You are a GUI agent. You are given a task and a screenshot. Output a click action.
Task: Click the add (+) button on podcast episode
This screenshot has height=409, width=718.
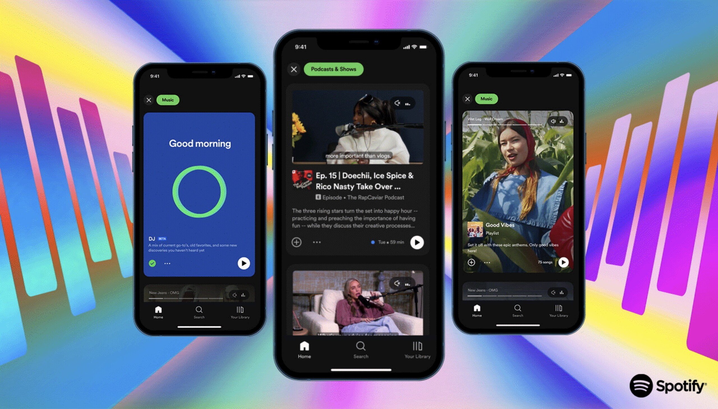296,241
